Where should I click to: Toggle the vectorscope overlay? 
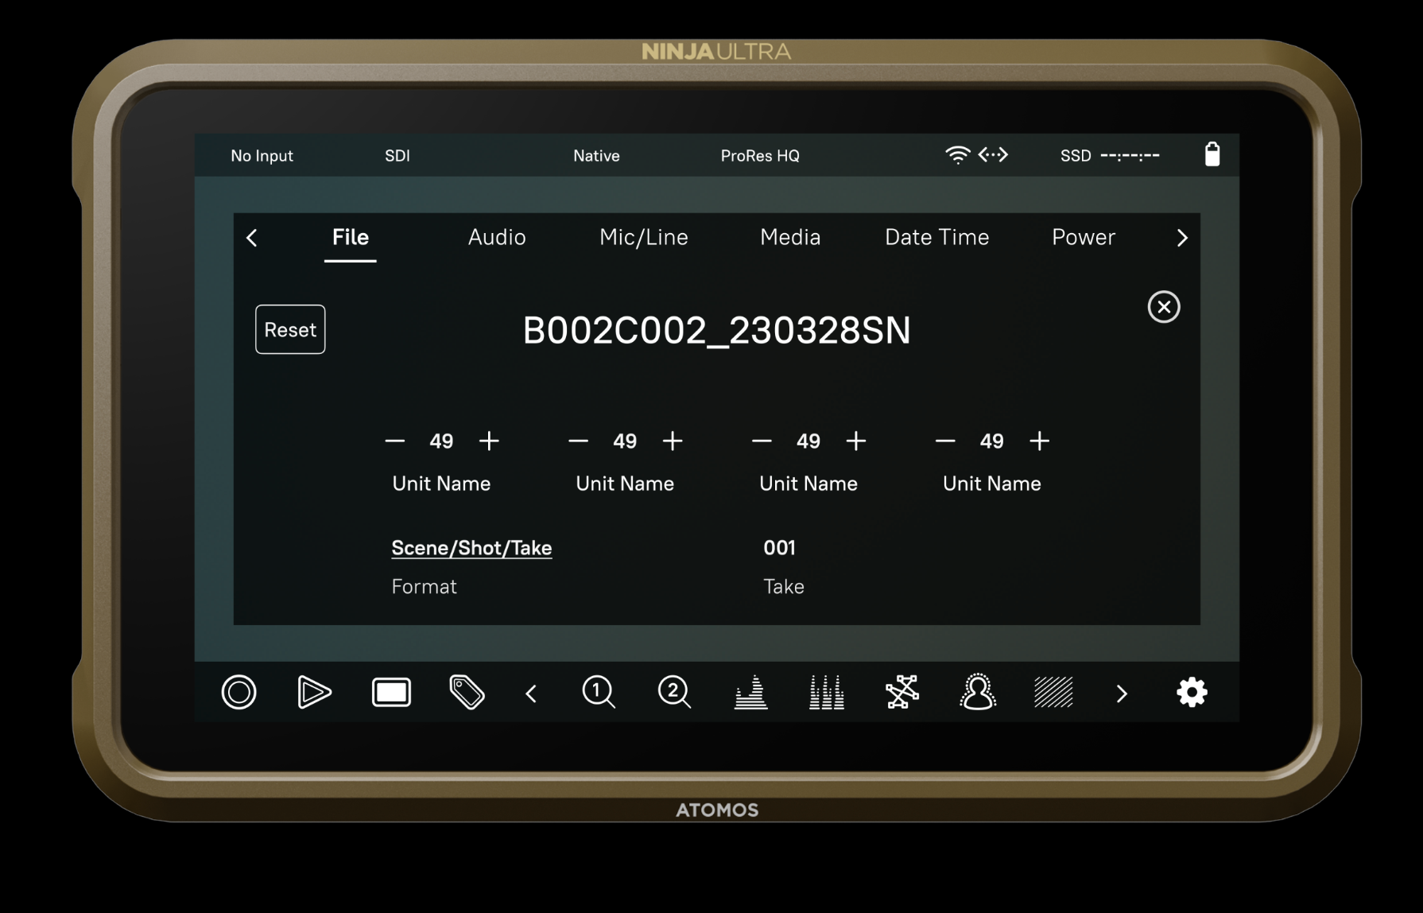coord(901,692)
